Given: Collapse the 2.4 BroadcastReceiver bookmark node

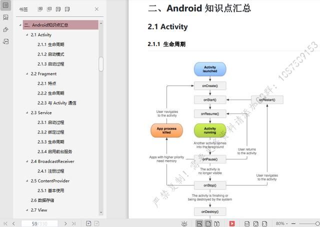Looking at the screenshot, I should tap(26, 161).
